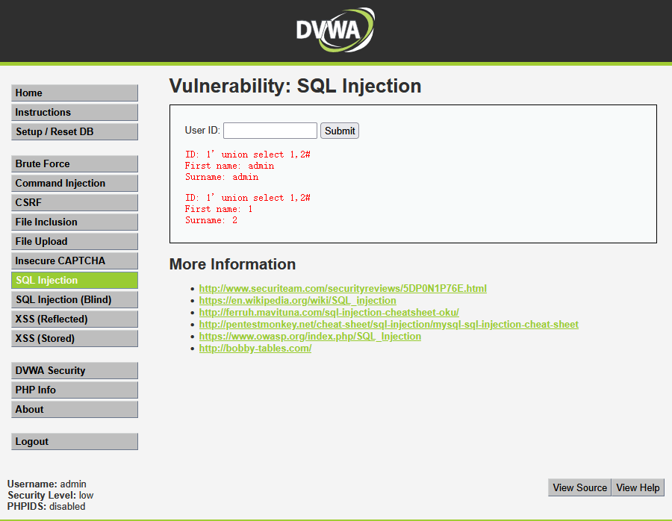Click the Submit button
Image resolution: width=672 pixels, height=521 pixels.
[340, 131]
